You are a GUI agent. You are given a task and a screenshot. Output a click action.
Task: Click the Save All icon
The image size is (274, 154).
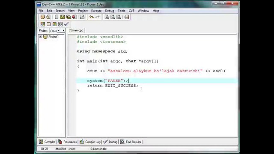[68, 17]
